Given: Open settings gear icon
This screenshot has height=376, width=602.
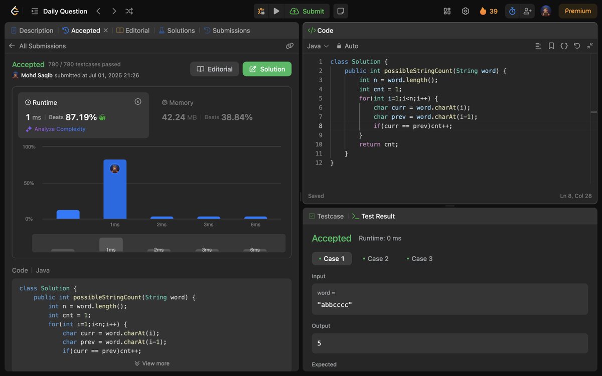Looking at the screenshot, I should [465, 11].
